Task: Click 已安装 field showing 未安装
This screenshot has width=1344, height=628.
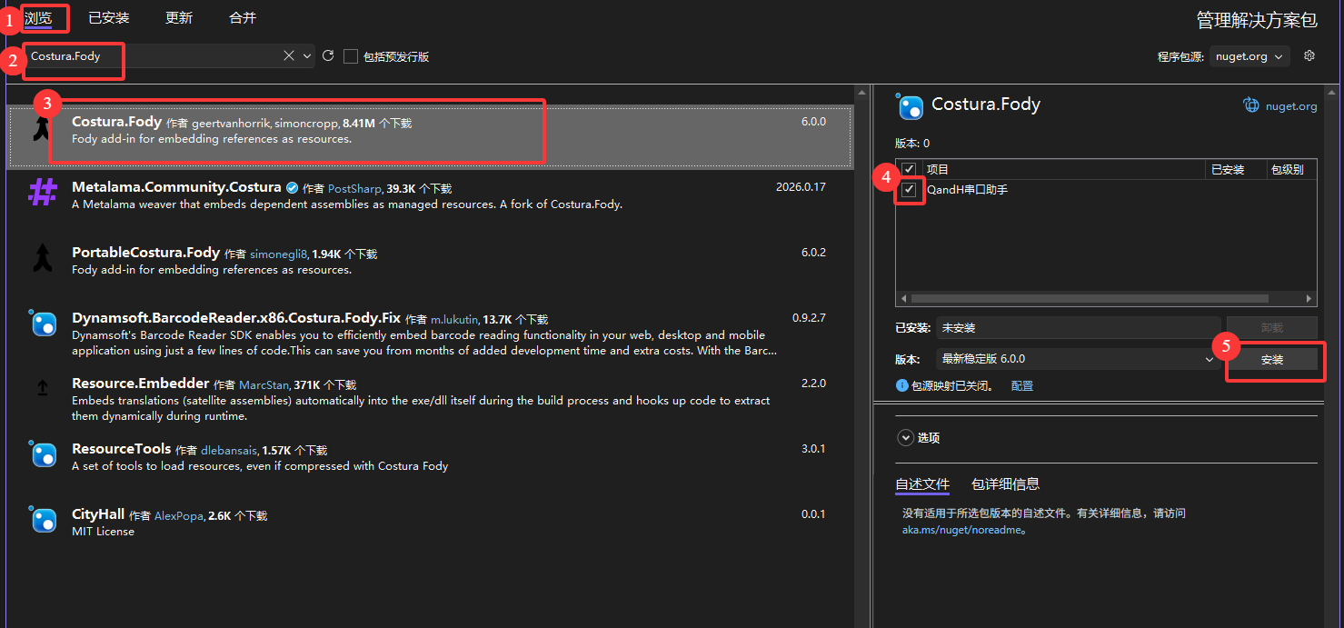Action: [1079, 327]
